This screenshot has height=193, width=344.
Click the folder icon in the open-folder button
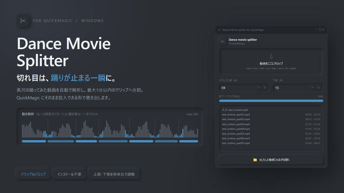(x=255, y=160)
